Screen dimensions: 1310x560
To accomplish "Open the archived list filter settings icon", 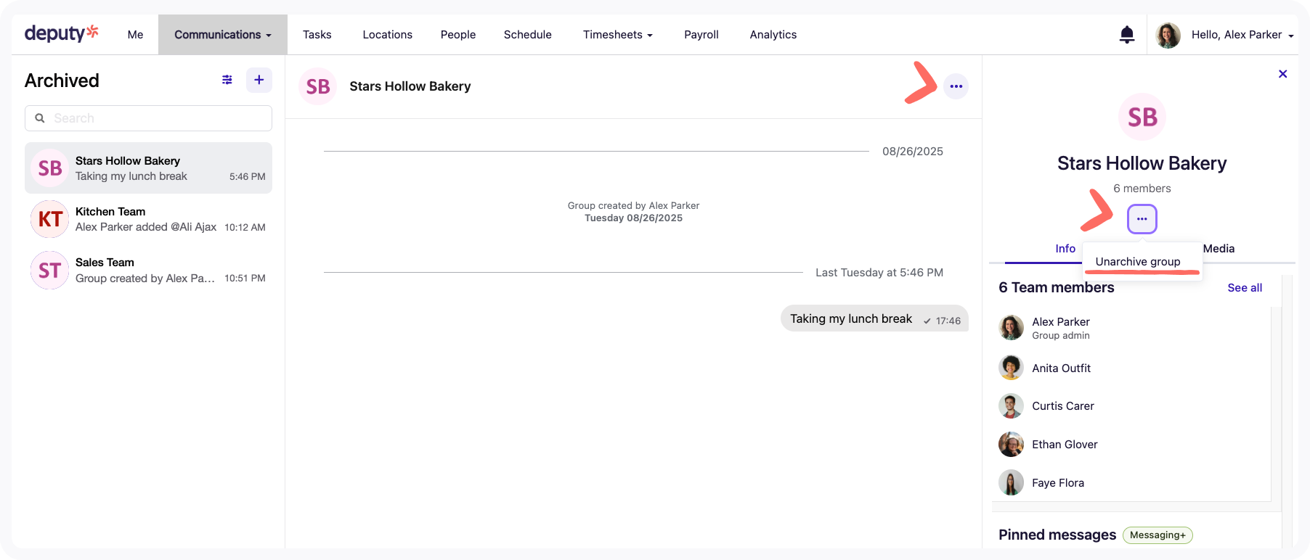I will pos(227,80).
